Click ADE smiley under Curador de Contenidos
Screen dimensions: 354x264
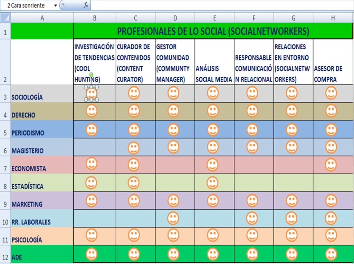(x=134, y=254)
